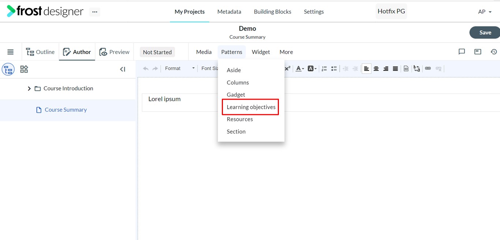
Task: Open the Building Blocks page
Action: 273,12
